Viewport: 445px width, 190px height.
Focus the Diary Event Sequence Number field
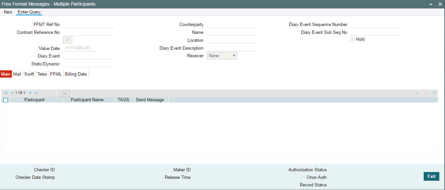(376, 24)
